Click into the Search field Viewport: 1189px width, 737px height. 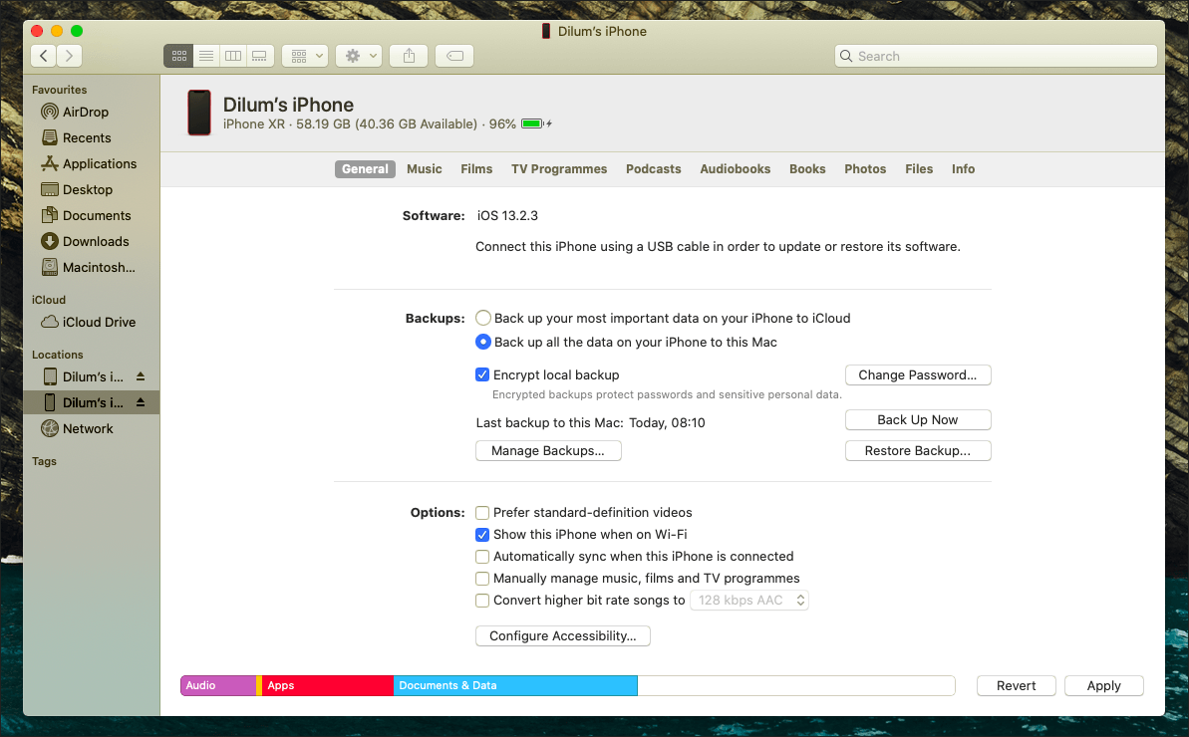point(996,56)
